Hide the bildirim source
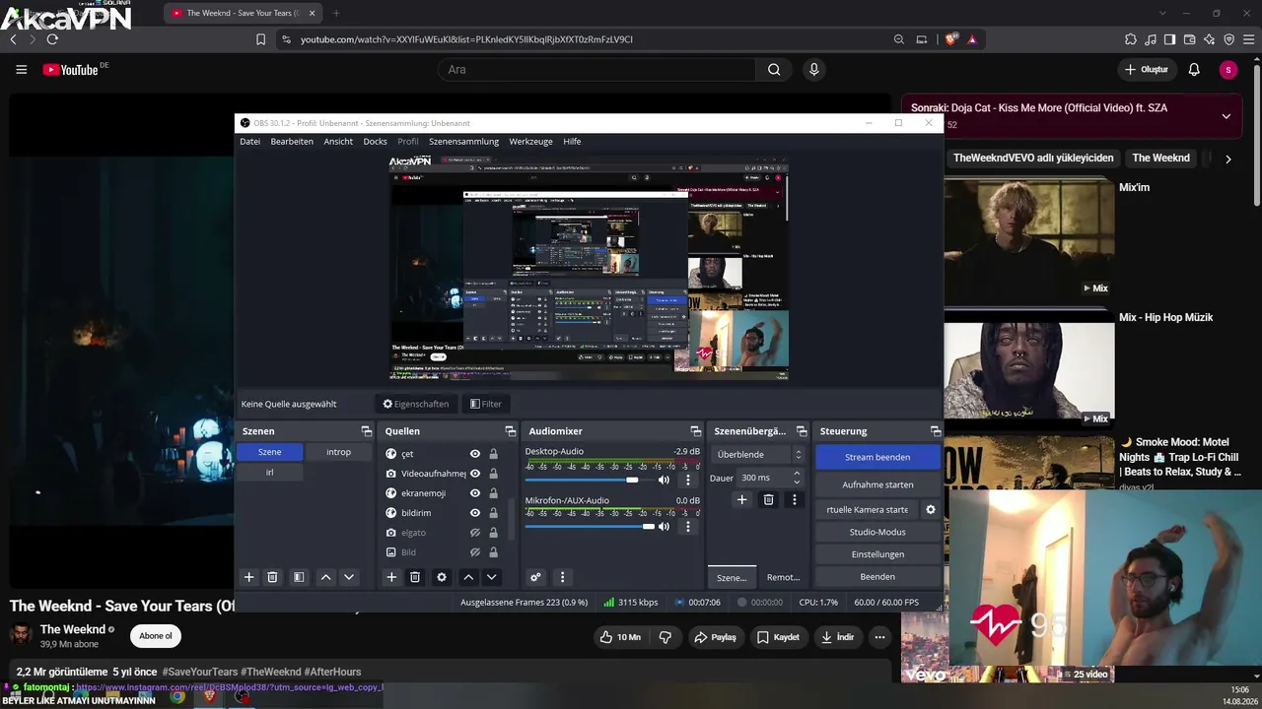1262x709 pixels. tap(475, 513)
